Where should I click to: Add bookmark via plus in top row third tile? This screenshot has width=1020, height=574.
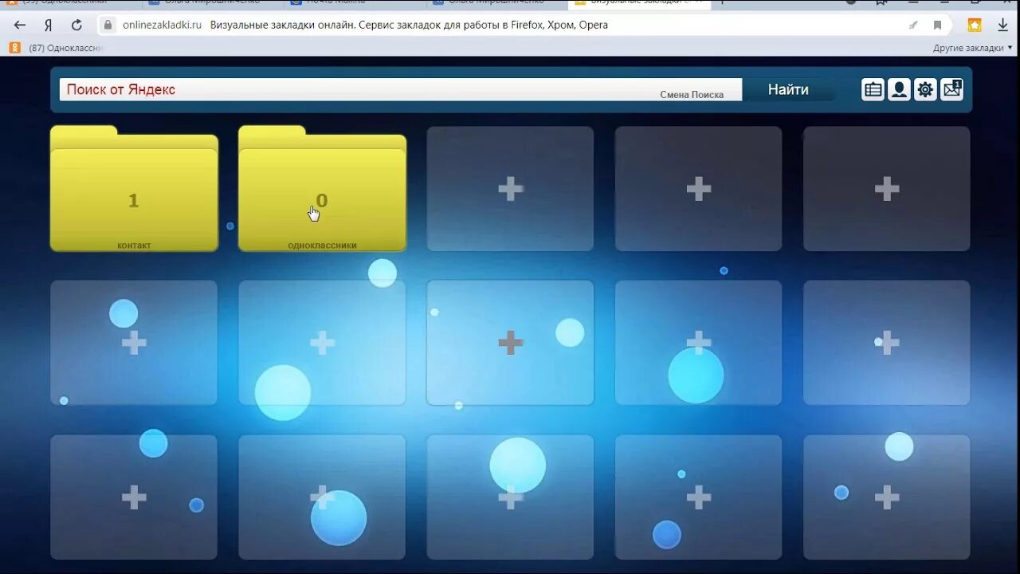click(x=511, y=189)
